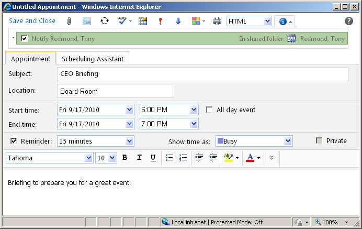Switch to the Scheduling Assistant tab
Image resolution: width=362 pixels, height=229 pixels.
coord(92,59)
